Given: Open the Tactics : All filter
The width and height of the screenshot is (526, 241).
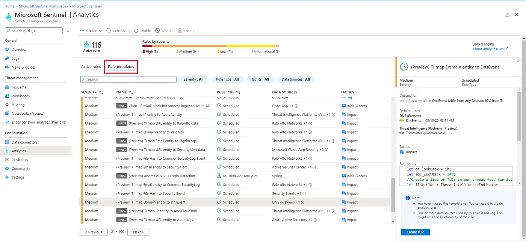Looking at the screenshot, I should [x=260, y=79].
